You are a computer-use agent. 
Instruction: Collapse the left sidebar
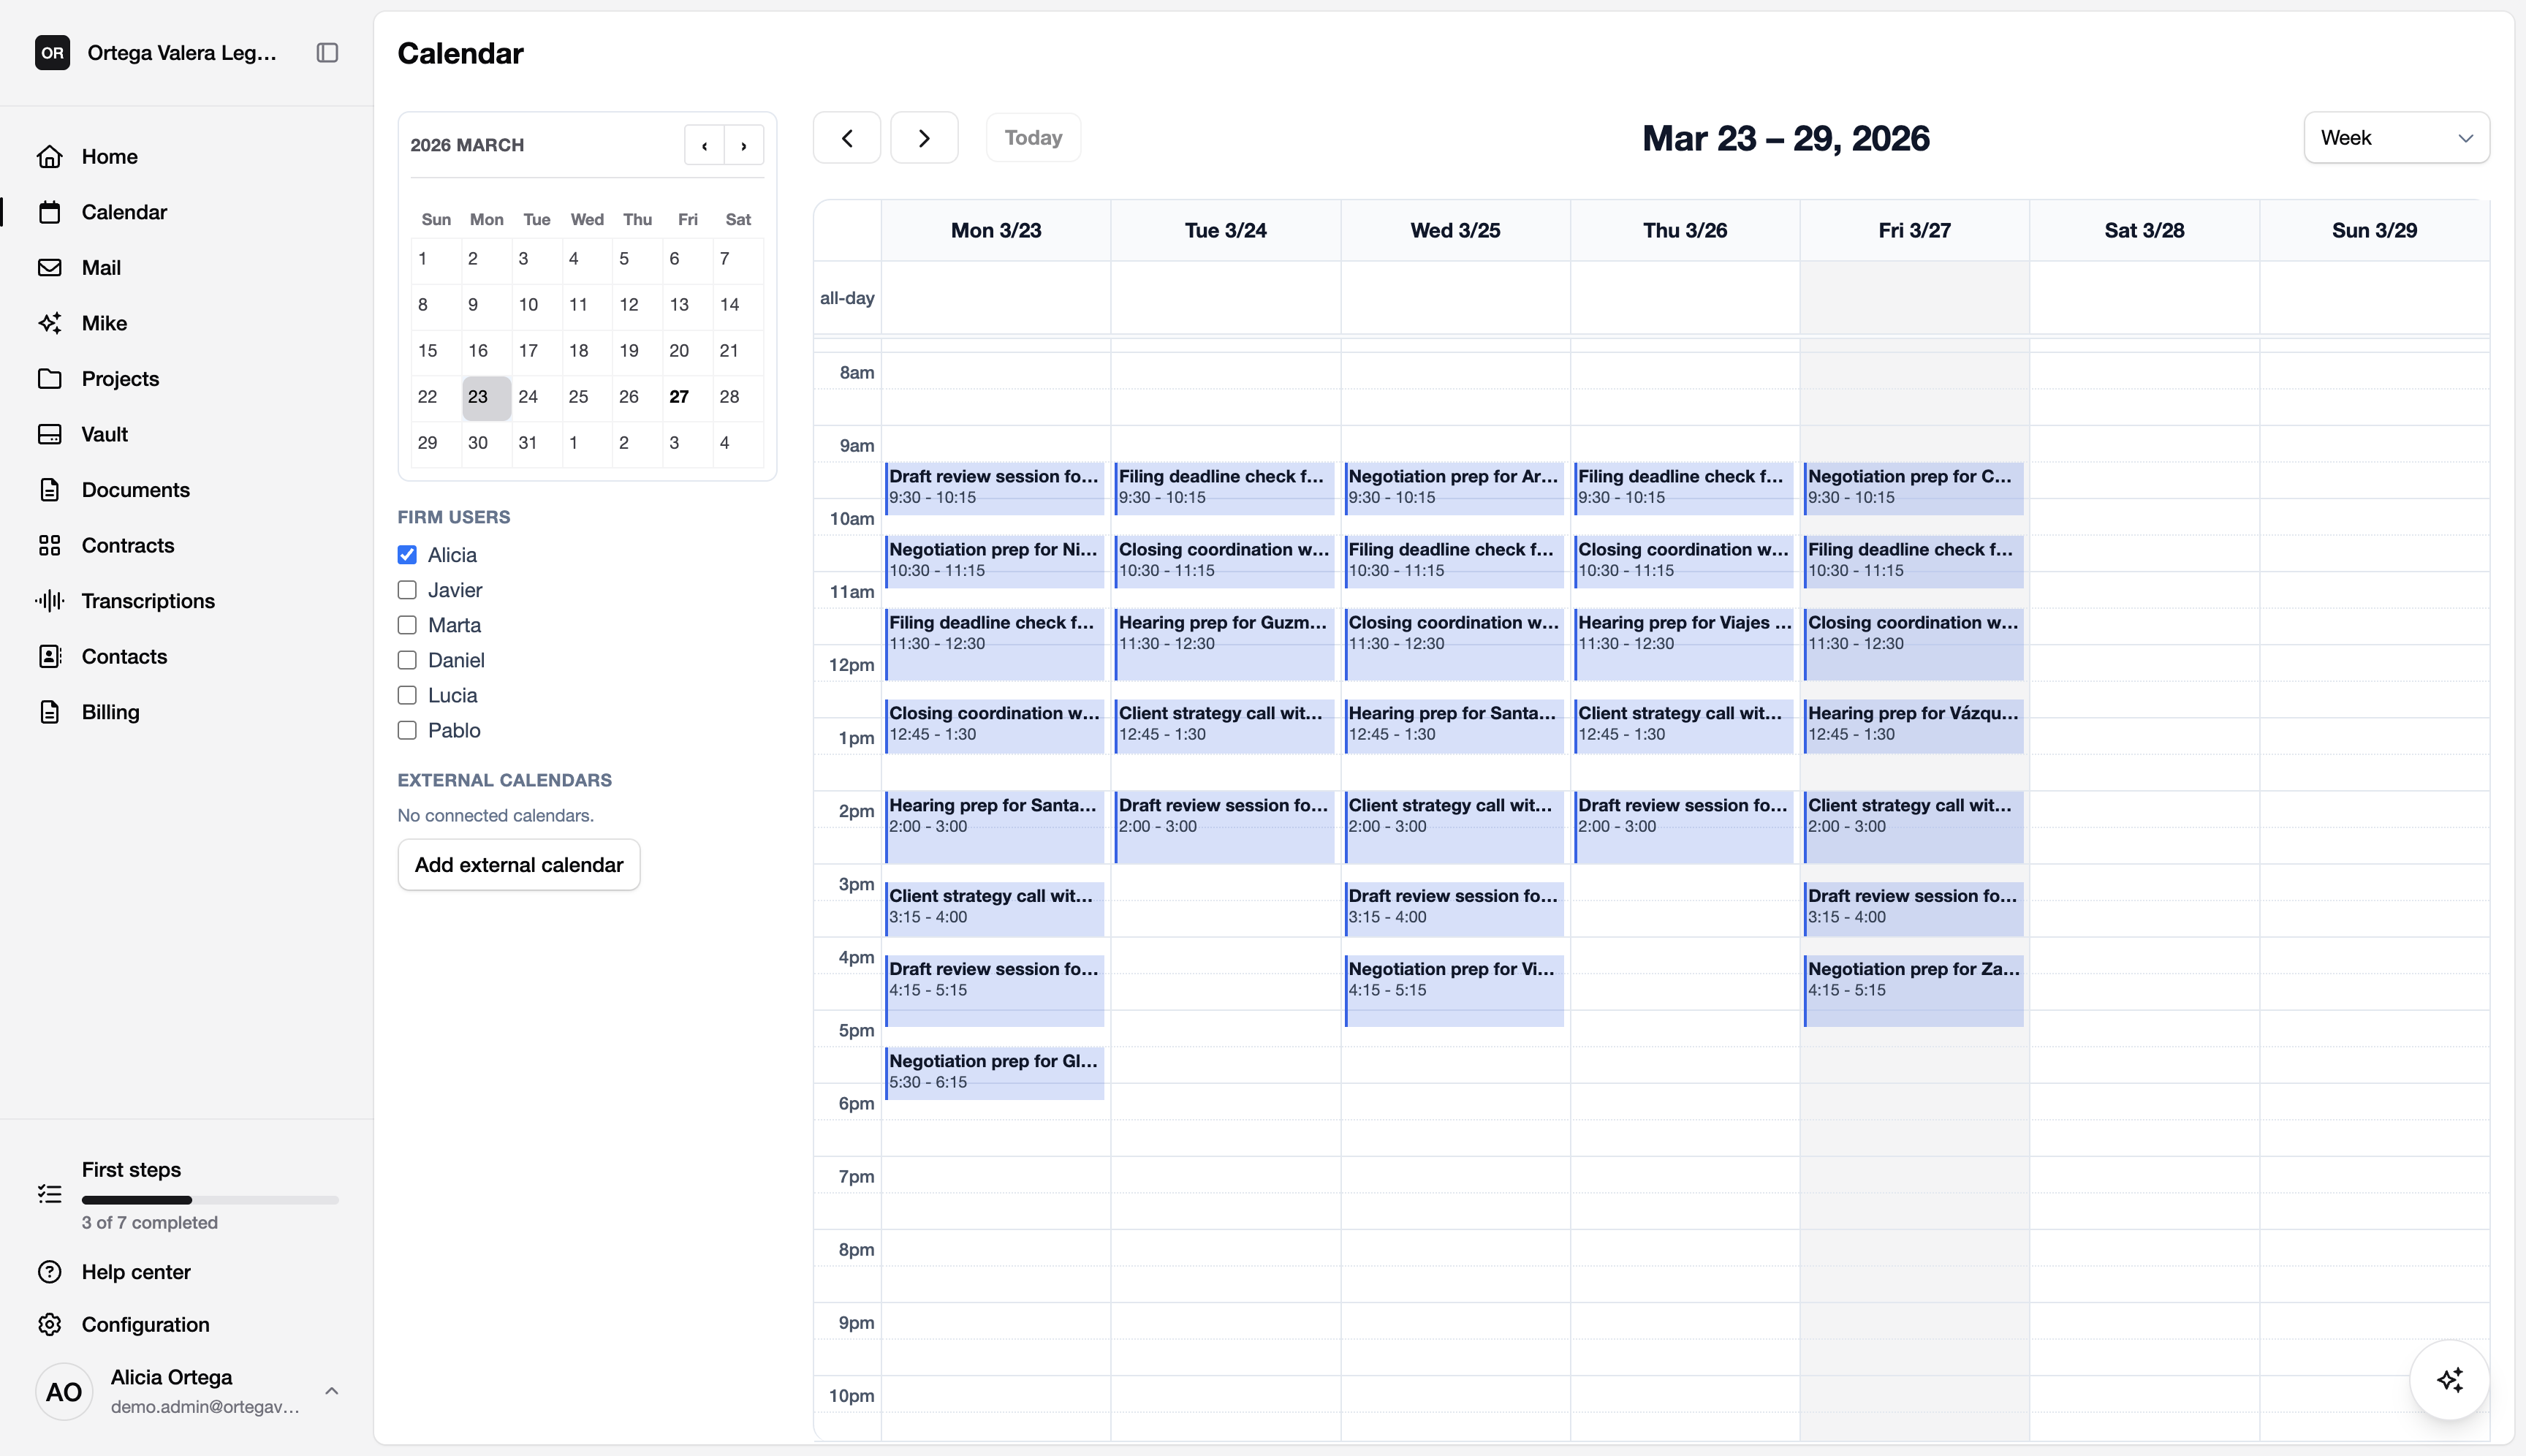click(327, 52)
